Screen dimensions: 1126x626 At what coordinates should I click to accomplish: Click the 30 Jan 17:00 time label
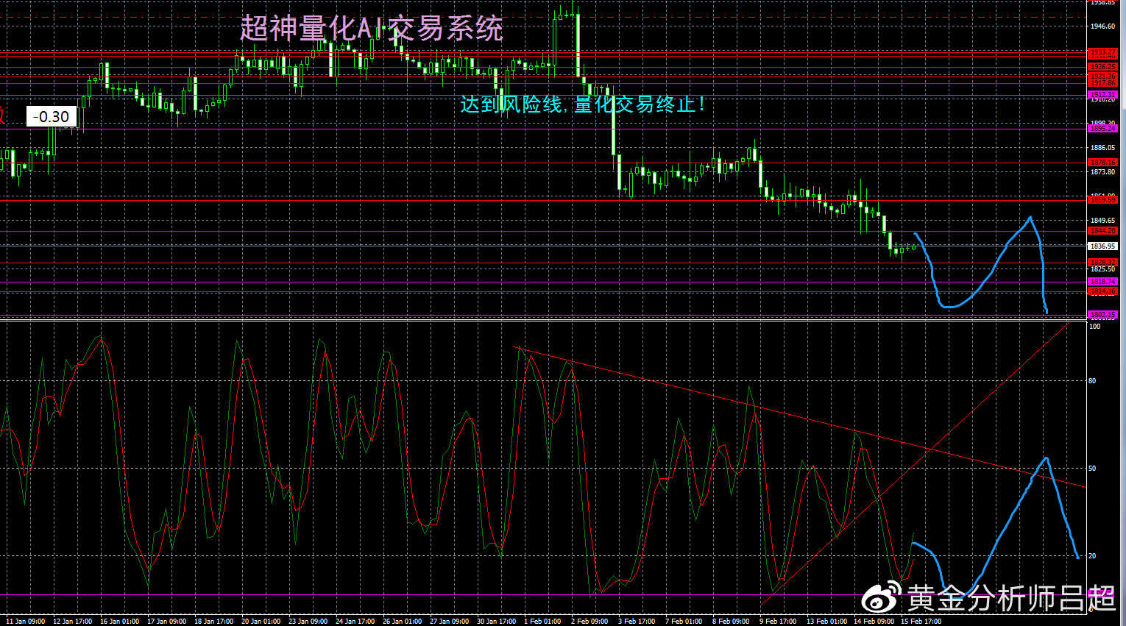[496, 622]
